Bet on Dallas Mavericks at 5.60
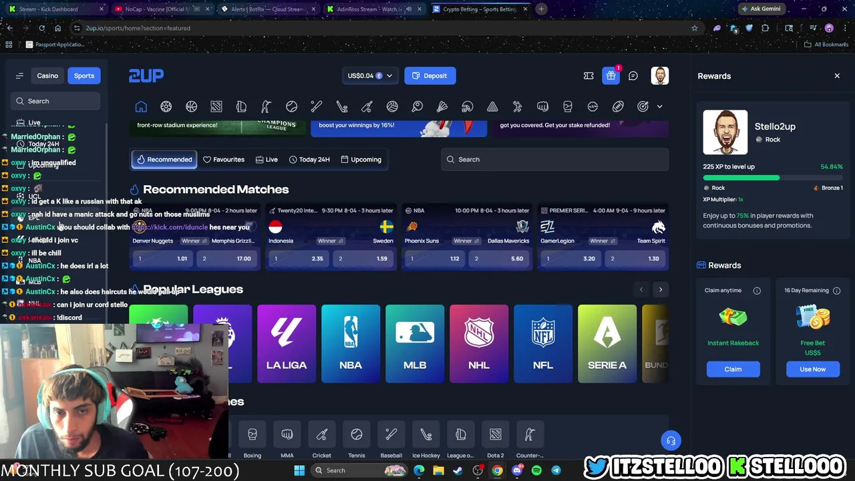 499,259
